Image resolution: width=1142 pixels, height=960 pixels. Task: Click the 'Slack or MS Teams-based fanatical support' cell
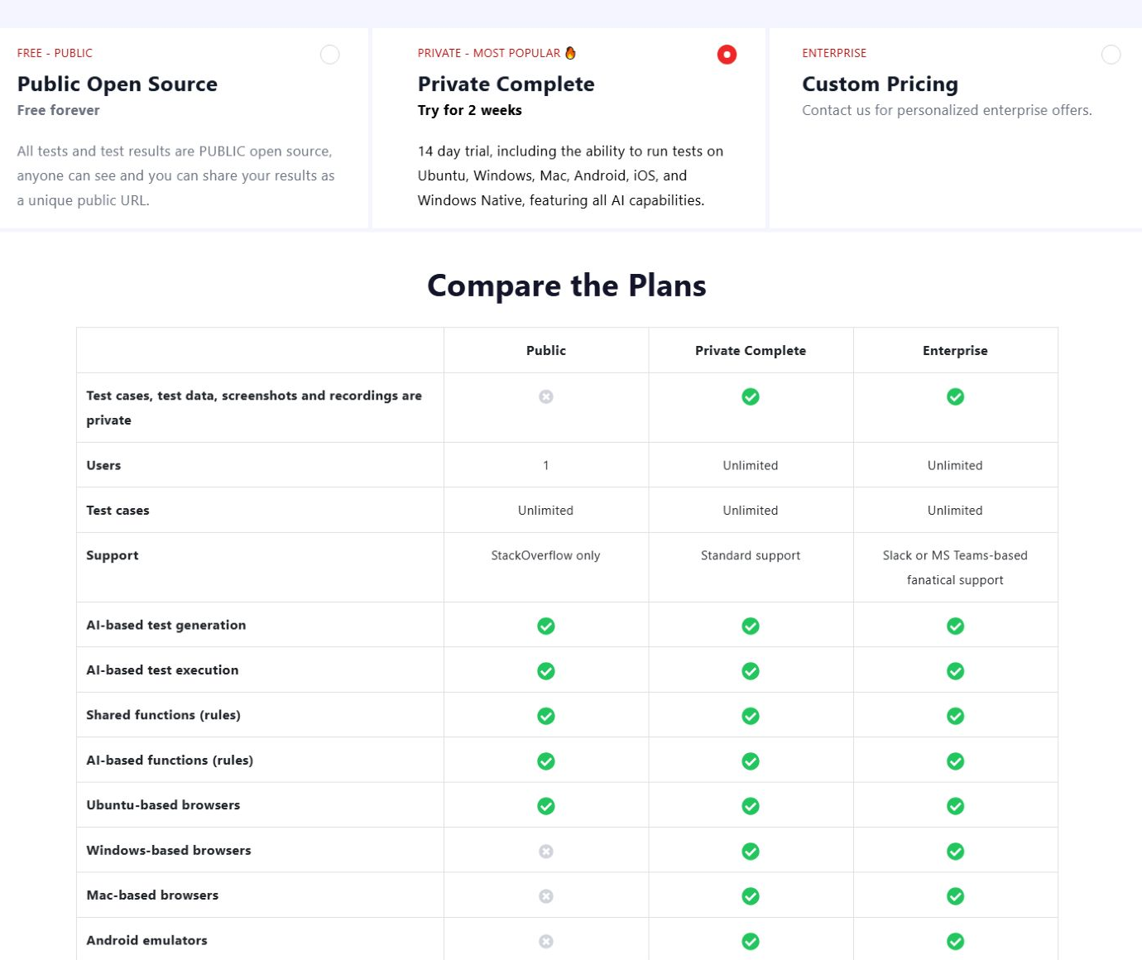point(955,568)
